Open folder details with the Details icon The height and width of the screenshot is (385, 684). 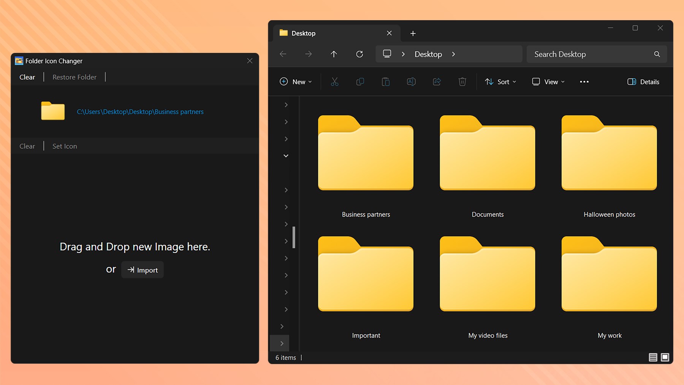point(642,81)
